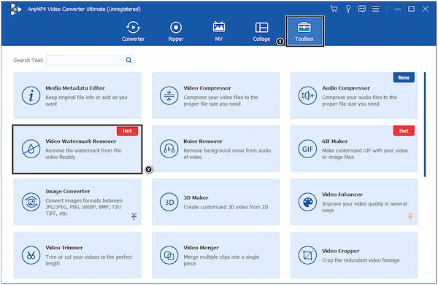Click the GIF Maker icon
Screen dimensions: 438x285
[x=307, y=149]
